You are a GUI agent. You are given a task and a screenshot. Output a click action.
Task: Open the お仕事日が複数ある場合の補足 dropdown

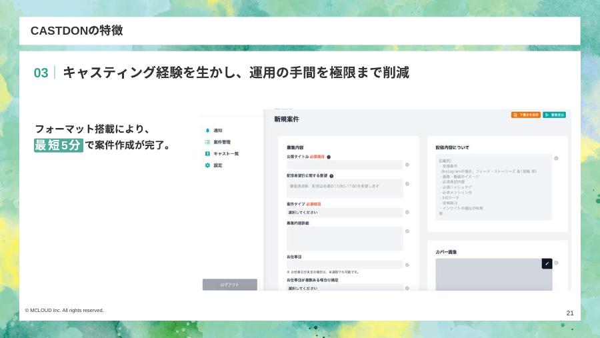[x=345, y=287]
